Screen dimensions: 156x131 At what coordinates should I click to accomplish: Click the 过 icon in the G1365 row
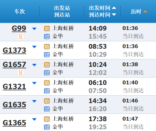(x=47, y=127)
